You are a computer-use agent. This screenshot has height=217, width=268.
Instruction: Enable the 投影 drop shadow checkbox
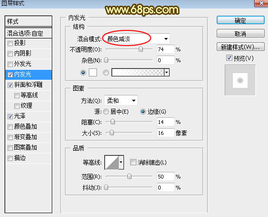[x=10, y=43]
